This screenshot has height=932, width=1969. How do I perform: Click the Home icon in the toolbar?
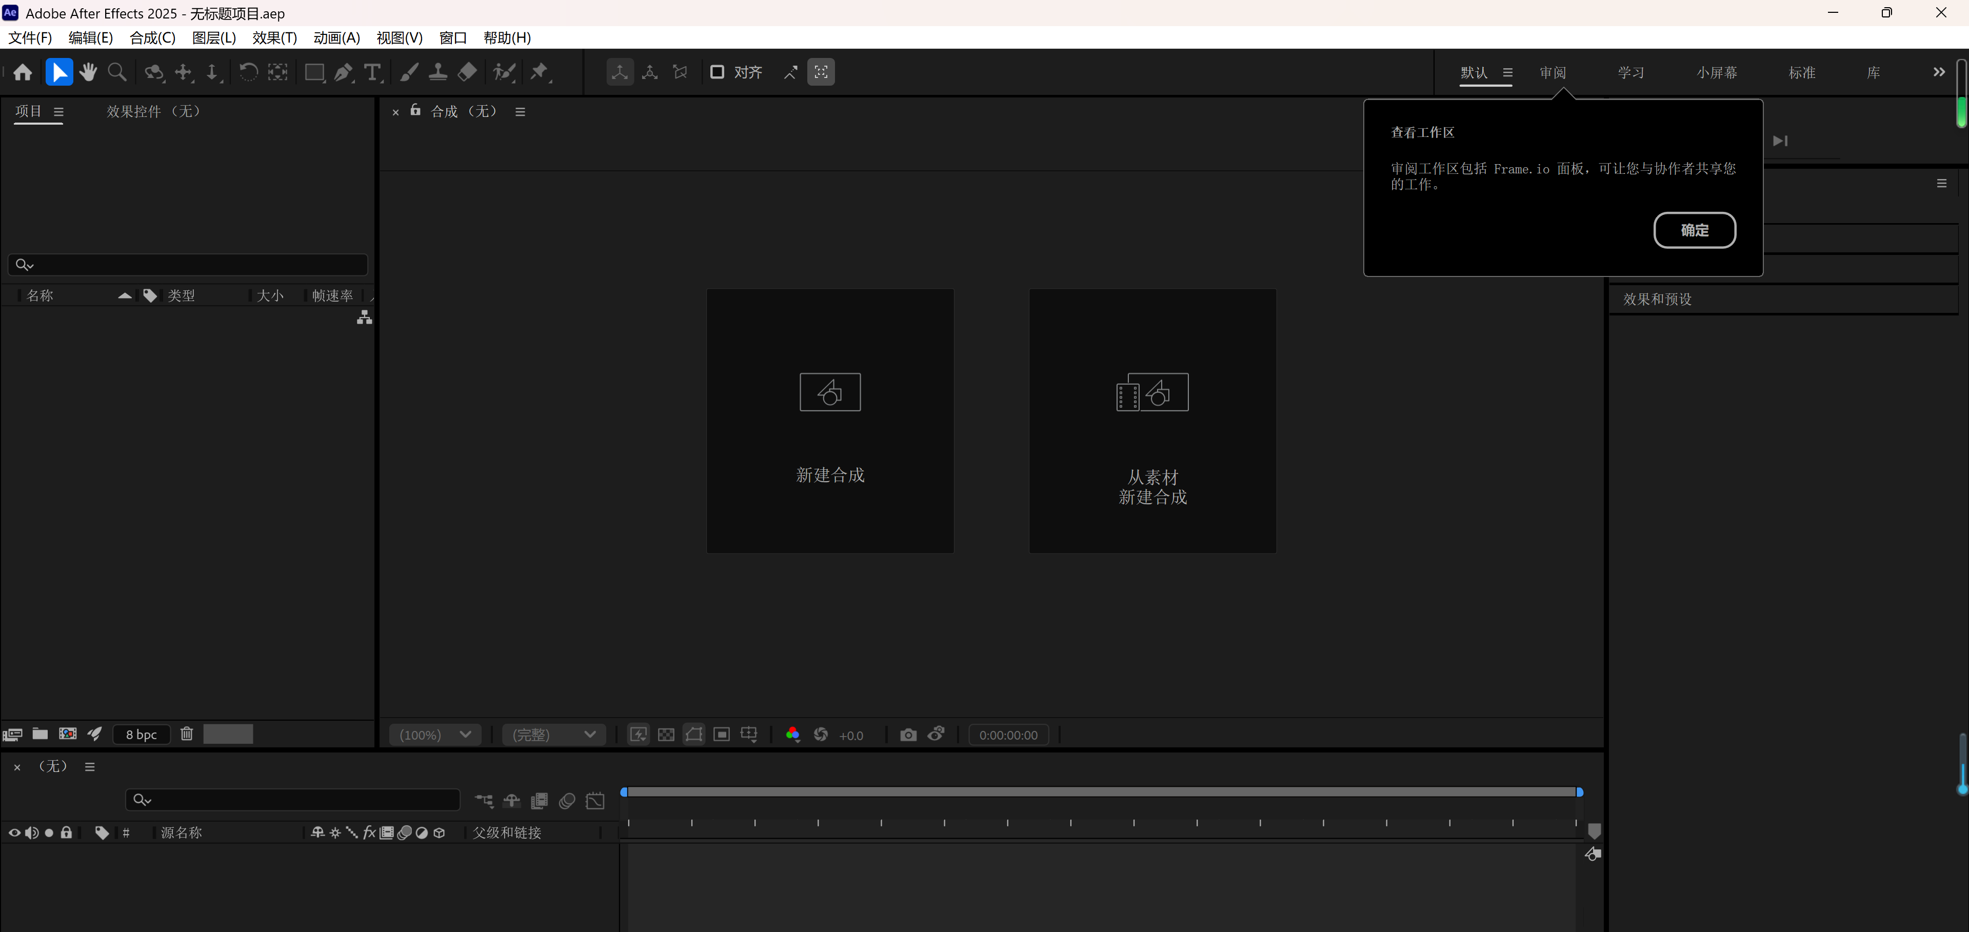point(23,72)
